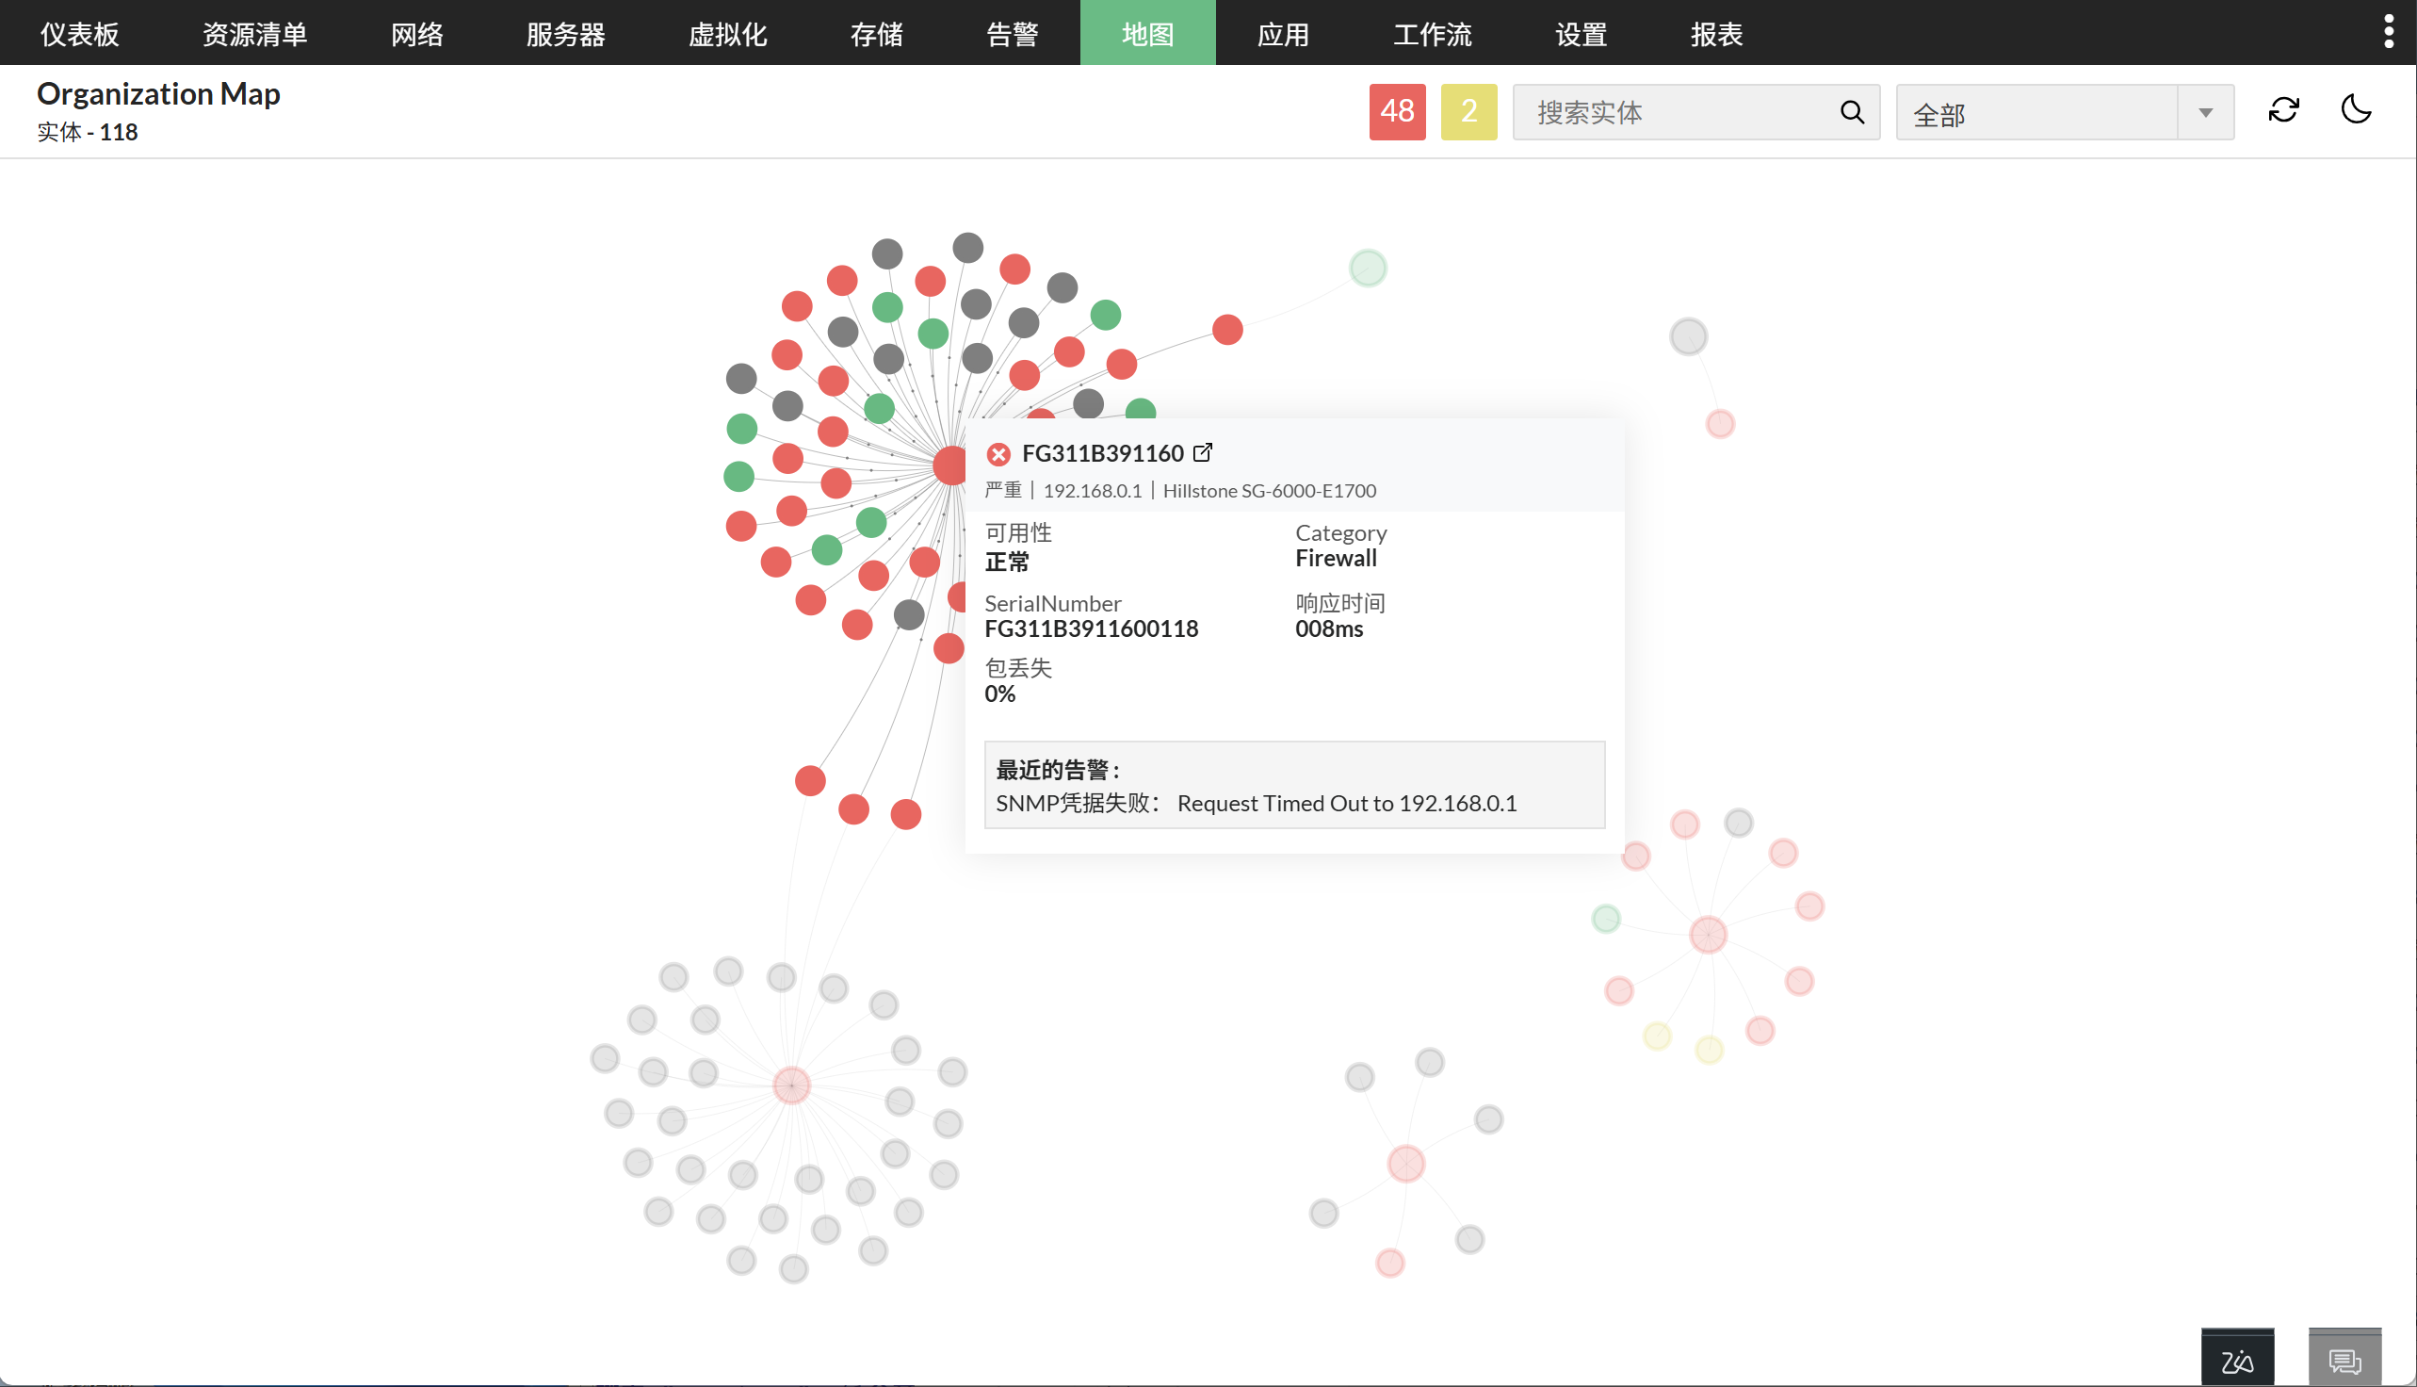Refresh the map with the reload icon

(x=2284, y=109)
